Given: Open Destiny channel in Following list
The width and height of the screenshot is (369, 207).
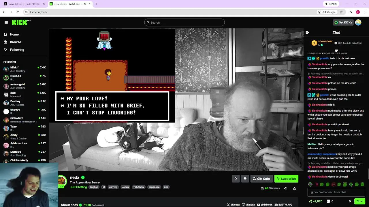Looking at the screenshot, I should tap(25, 103).
